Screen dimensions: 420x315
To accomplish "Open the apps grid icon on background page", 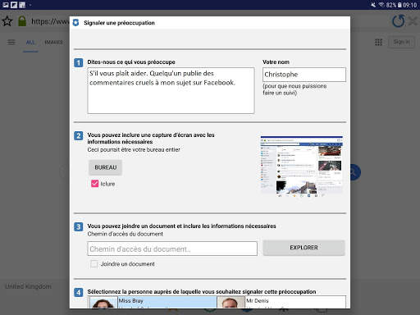I will pyautogui.click(x=378, y=42).
